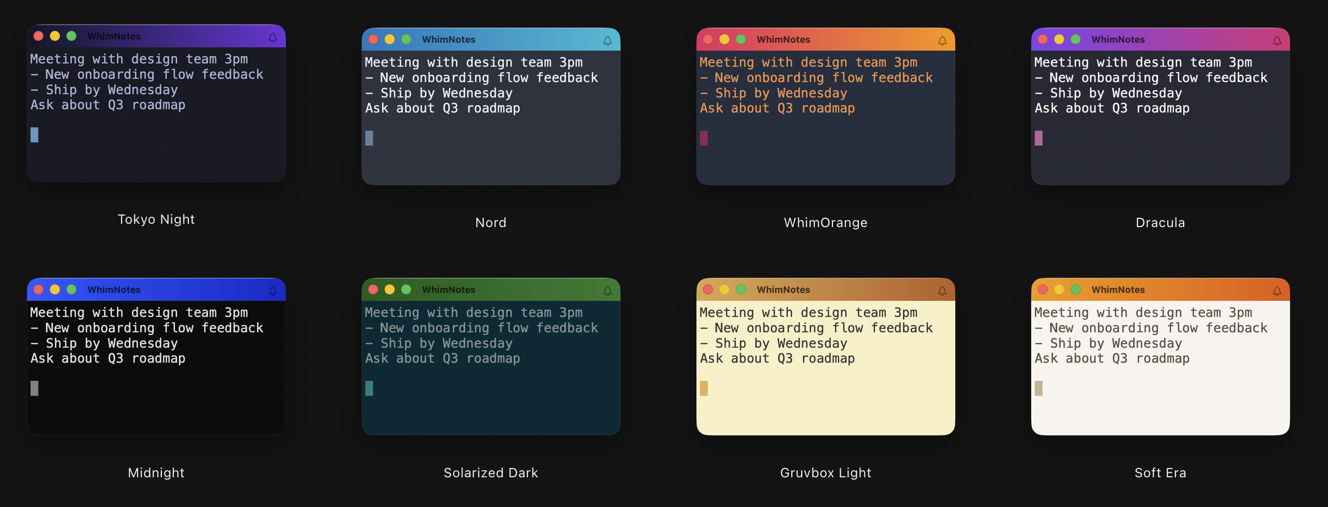Click the bell icon in Soft Era window
The width and height of the screenshot is (1328, 507).
1277,291
